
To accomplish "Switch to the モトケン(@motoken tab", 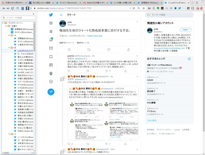I will [x=69, y=3].
